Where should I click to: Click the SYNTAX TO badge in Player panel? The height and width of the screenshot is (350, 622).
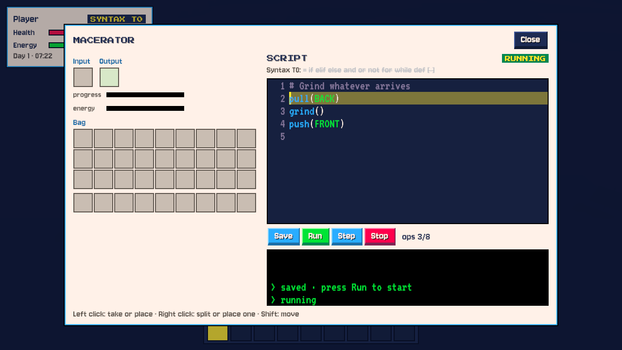point(117,19)
